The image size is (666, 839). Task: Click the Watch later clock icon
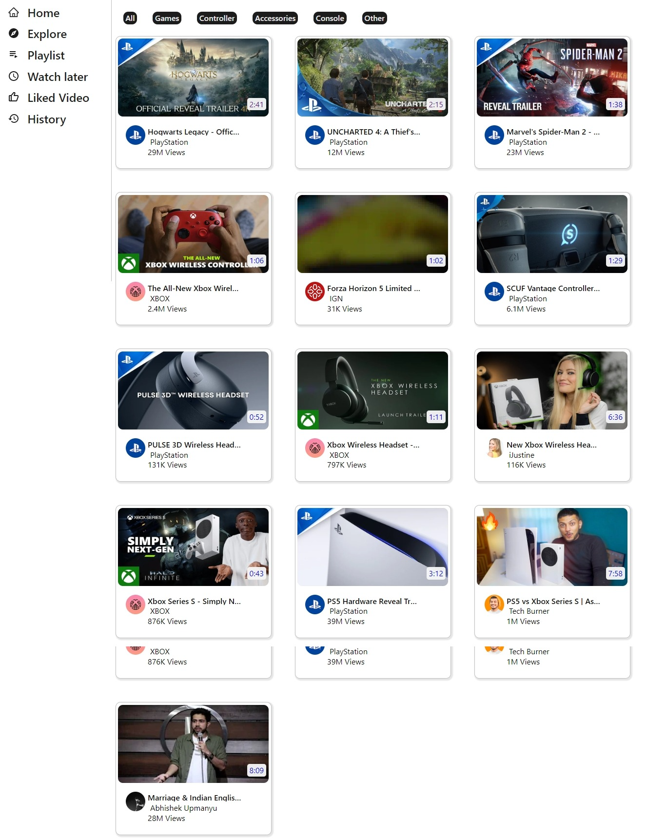(x=14, y=77)
